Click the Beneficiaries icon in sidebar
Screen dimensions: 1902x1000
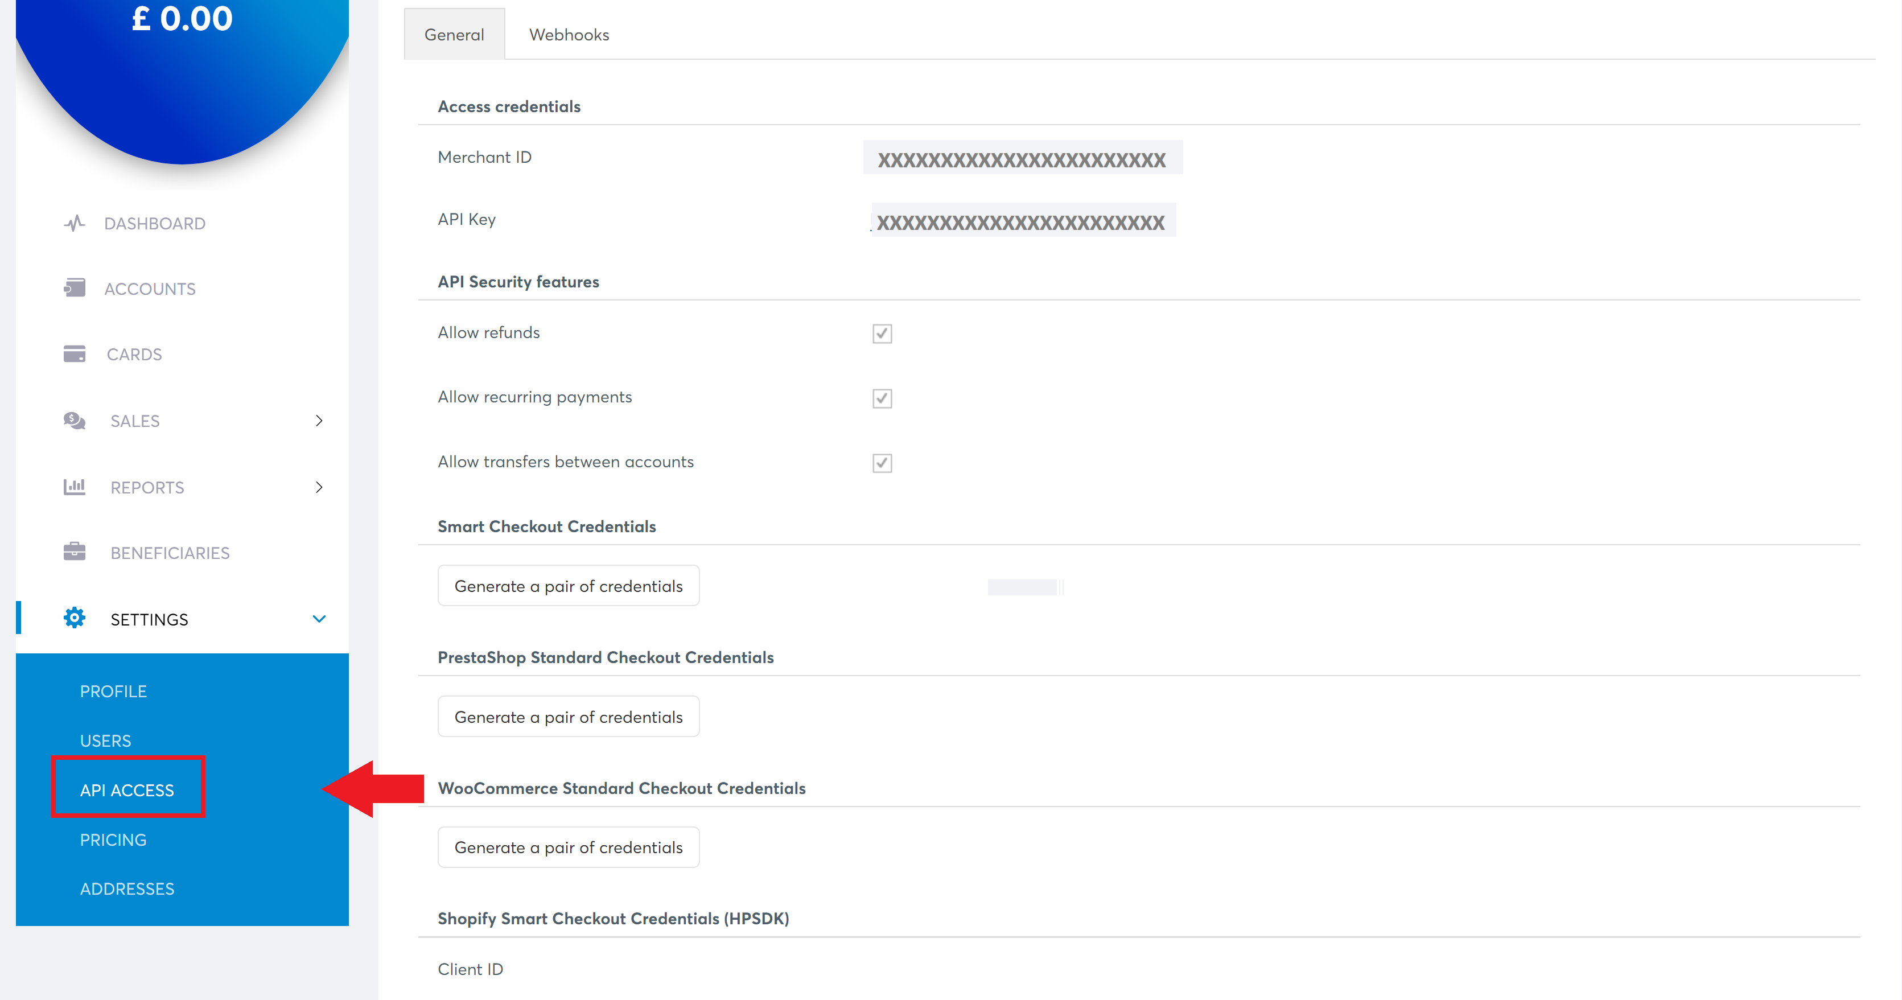coord(72,551)
